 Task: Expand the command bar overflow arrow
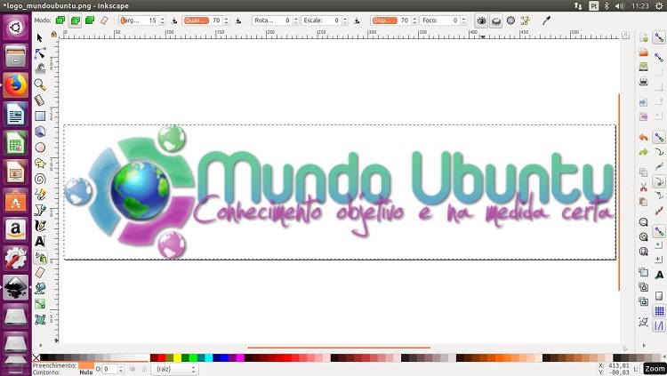(x=644, y=346)
